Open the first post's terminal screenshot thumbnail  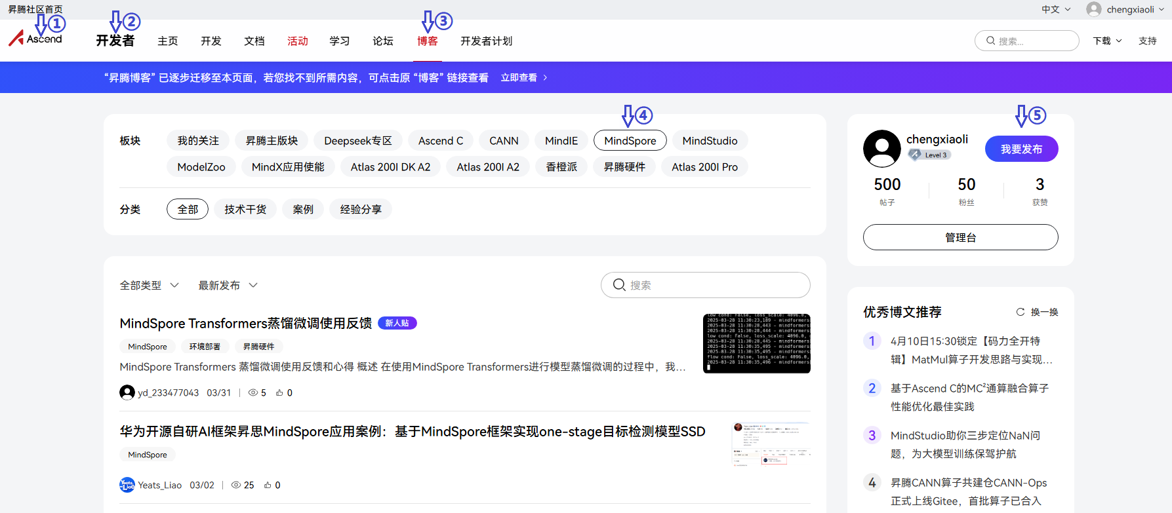pos(756,344)
